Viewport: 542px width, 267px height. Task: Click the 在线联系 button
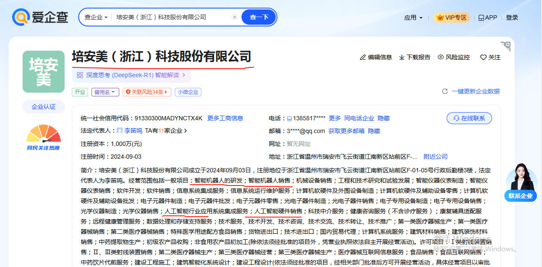469,118
